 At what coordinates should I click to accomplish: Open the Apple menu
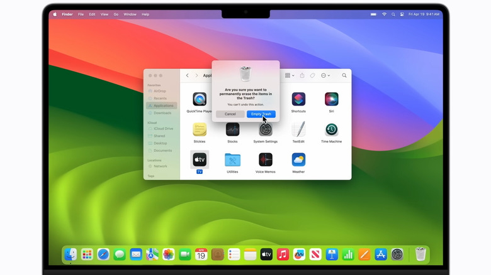click(x=55, y=14)
